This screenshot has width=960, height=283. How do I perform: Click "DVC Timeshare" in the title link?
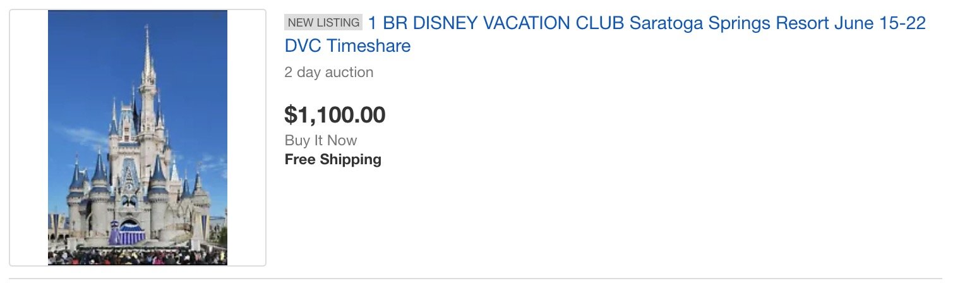(347, 46)
